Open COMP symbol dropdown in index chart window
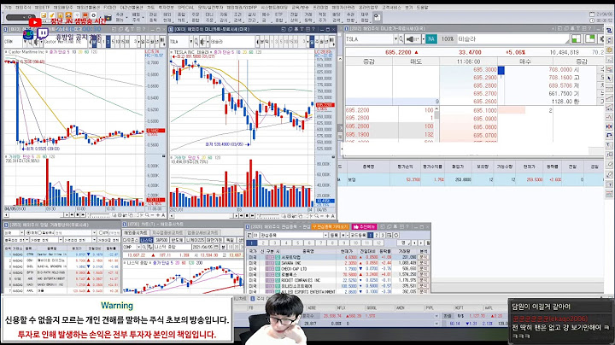Image resolution: width=615 pixels, height=345 pixels. point(139,247)
